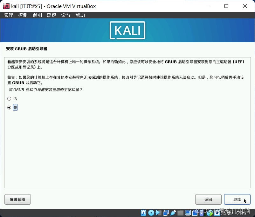Close the kali VirtualBox window
The height and width of the screenshot is (217, 255).
pos(245,6)
